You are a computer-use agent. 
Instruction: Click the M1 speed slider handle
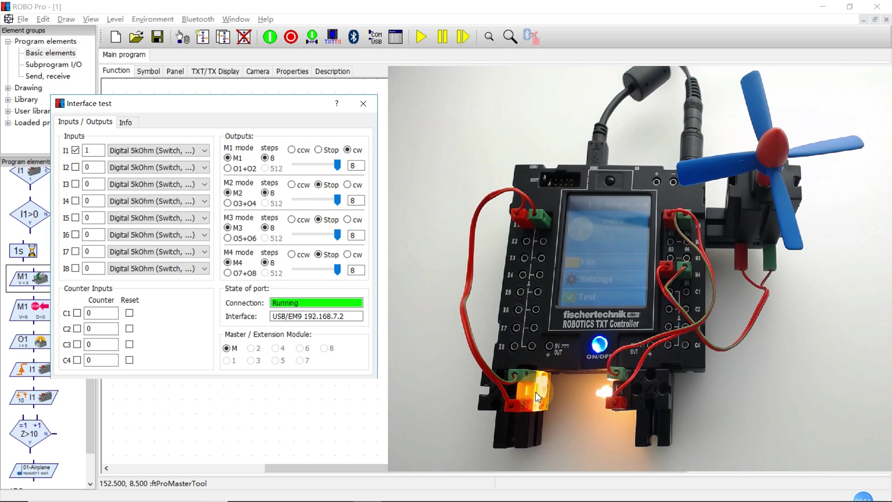click(x=337, y=165)
